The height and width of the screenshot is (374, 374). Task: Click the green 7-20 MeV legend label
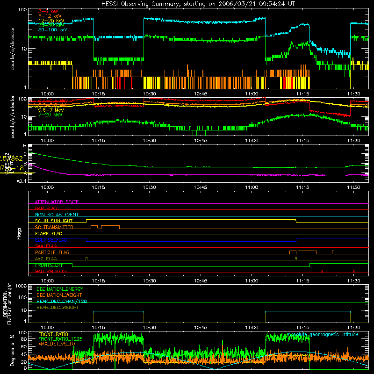(50, 115)
